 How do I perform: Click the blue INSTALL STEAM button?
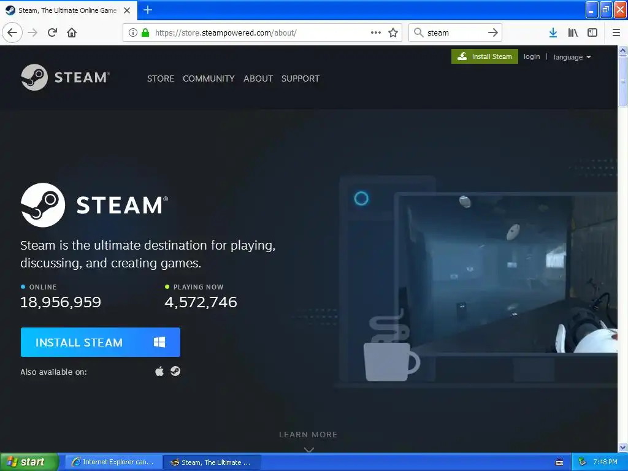[x=101, y=342]
